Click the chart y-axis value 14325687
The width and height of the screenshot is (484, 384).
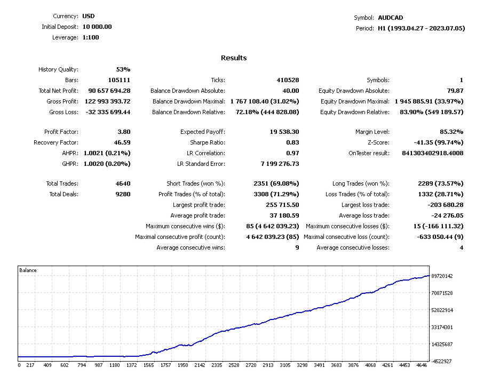[x=442, y=344]
